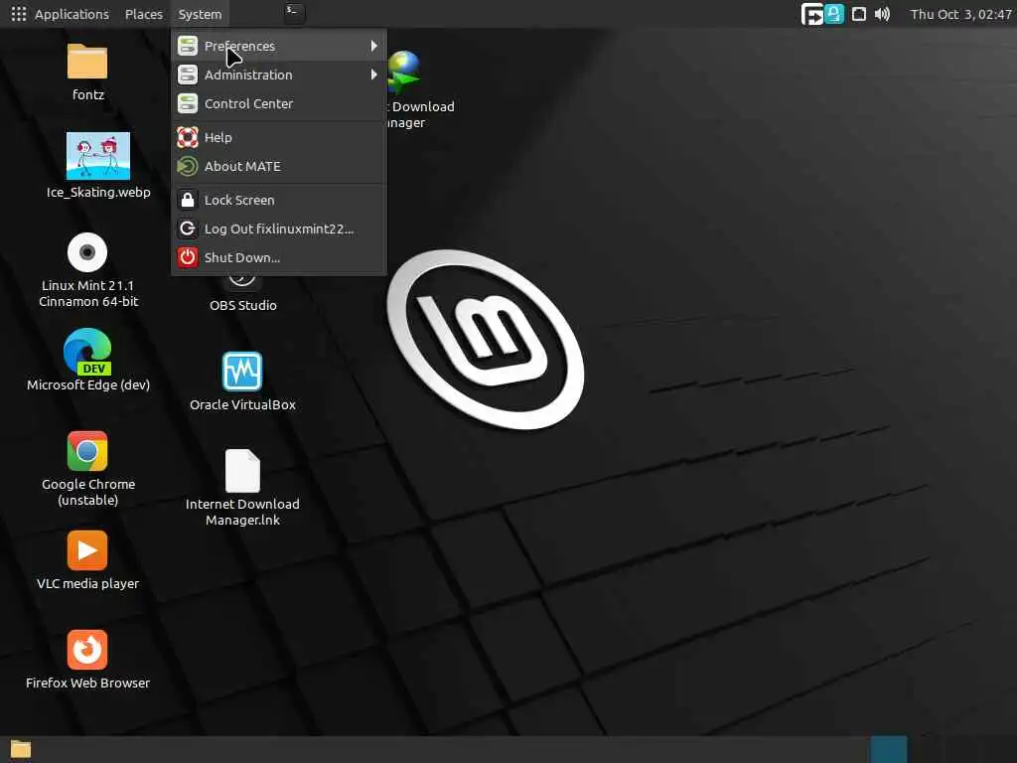Choose Shut Down from System menu

pyautogui.click(x=279, y=257)
